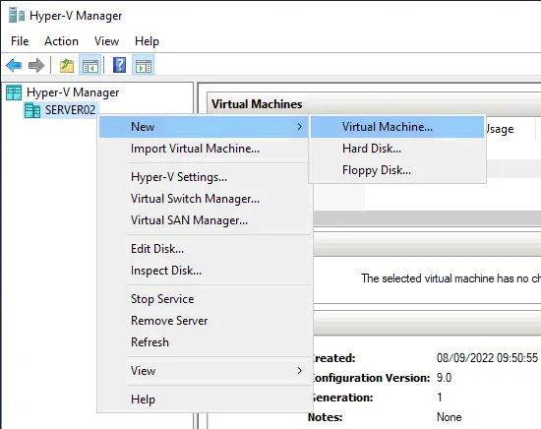This screenshot has width=541, height=429.
Task: Click the Forward arrow toolbar icon
Action: 36,65
